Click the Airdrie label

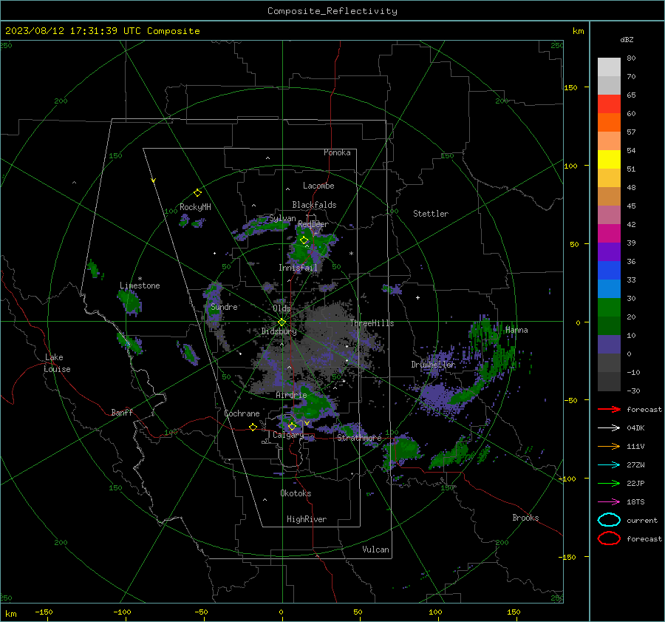coord(291,395)
